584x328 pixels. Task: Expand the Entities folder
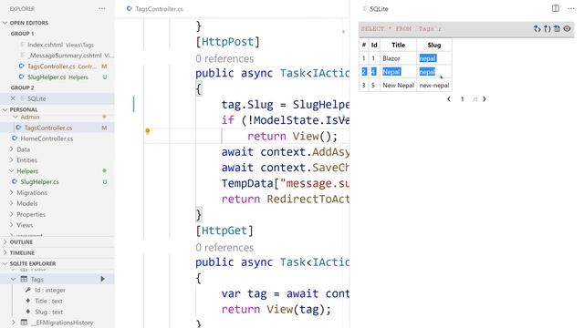tap(12, 160)
